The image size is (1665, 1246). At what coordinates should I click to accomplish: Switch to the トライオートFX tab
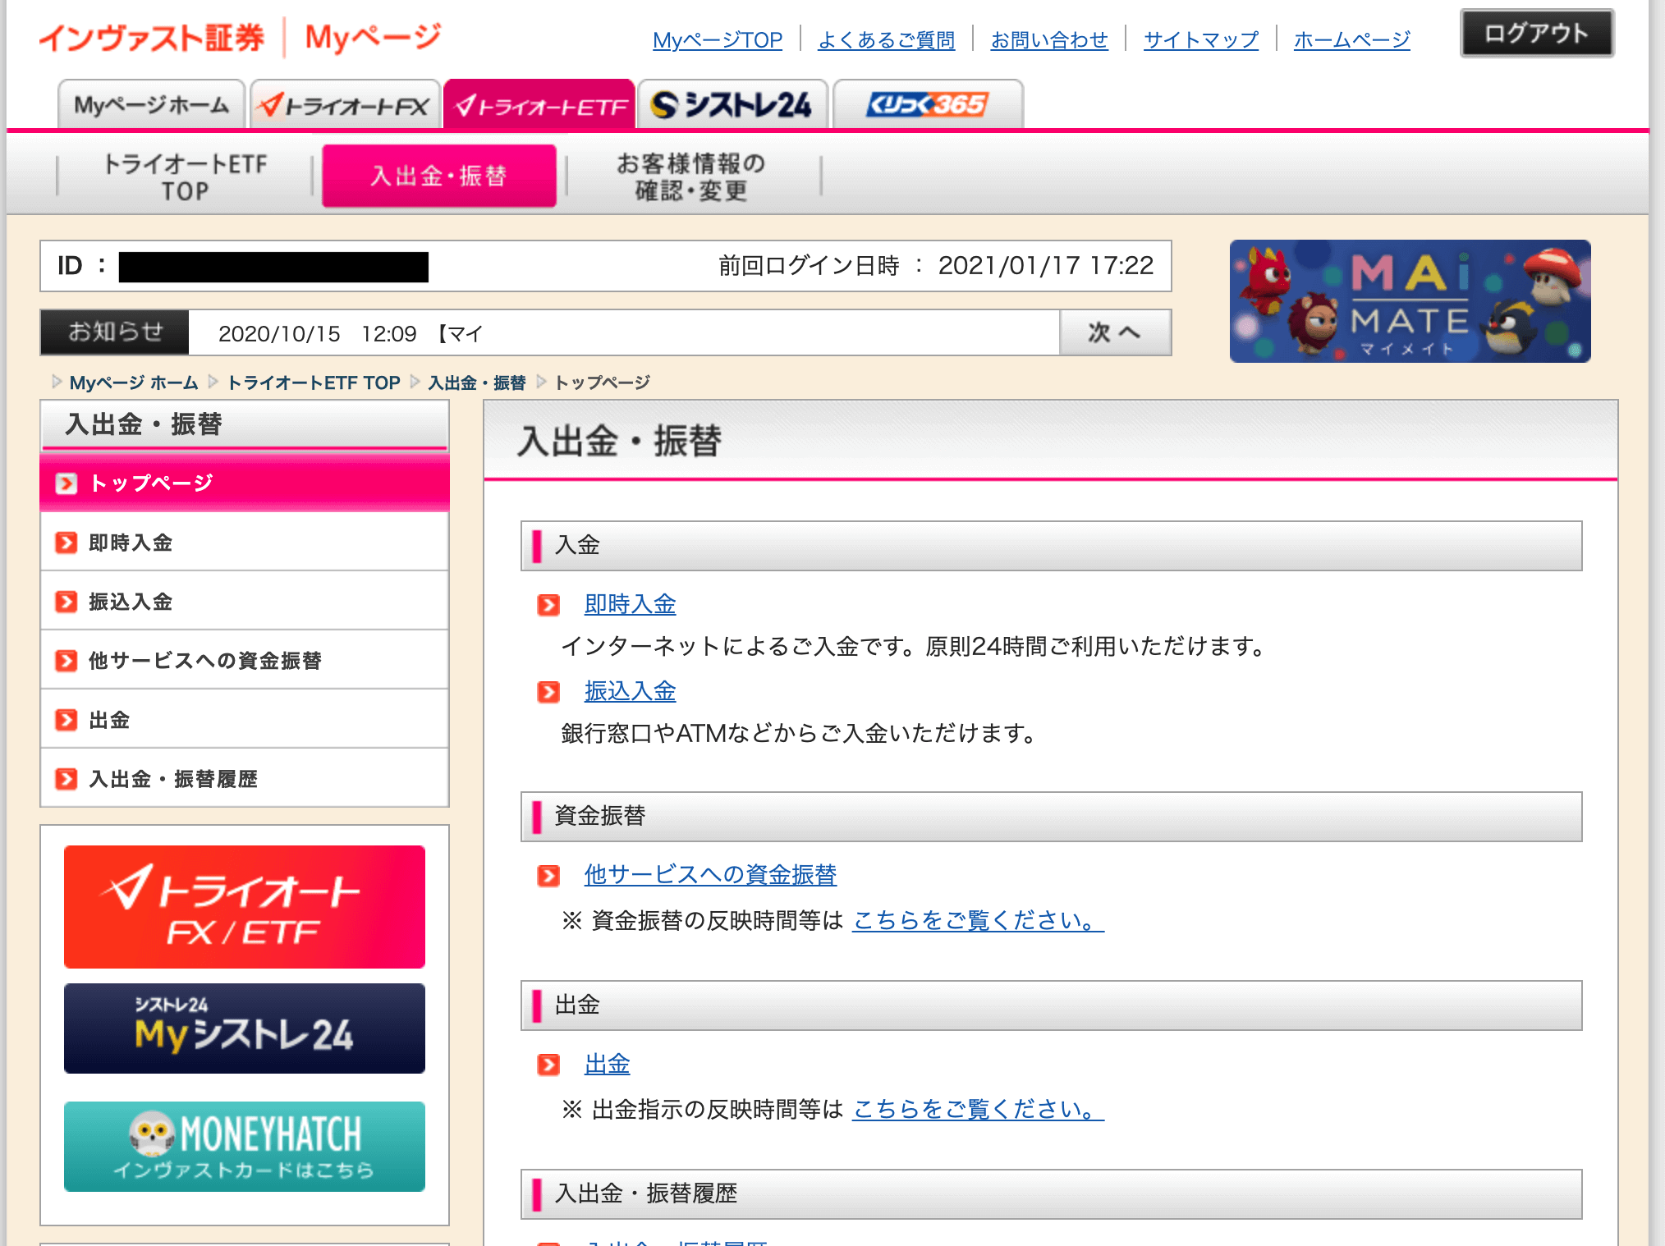click(345, 104)
